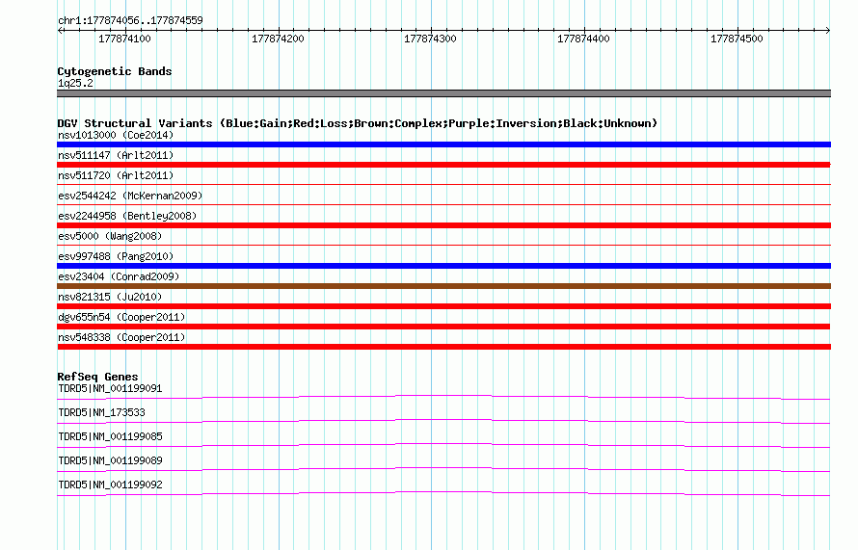Click the red loss bar under nsv548338
Image resolution: width=858 pixels, height=550 pixels.
point(443,347)
